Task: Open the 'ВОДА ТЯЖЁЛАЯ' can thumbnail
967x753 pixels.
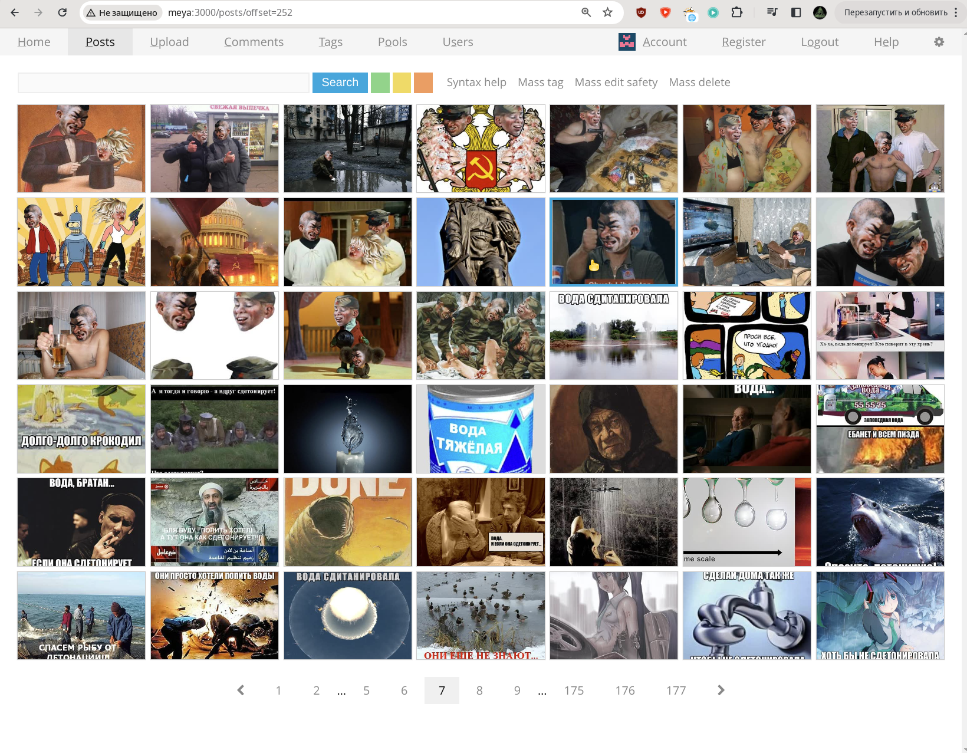Action: [x=481, y=429]
